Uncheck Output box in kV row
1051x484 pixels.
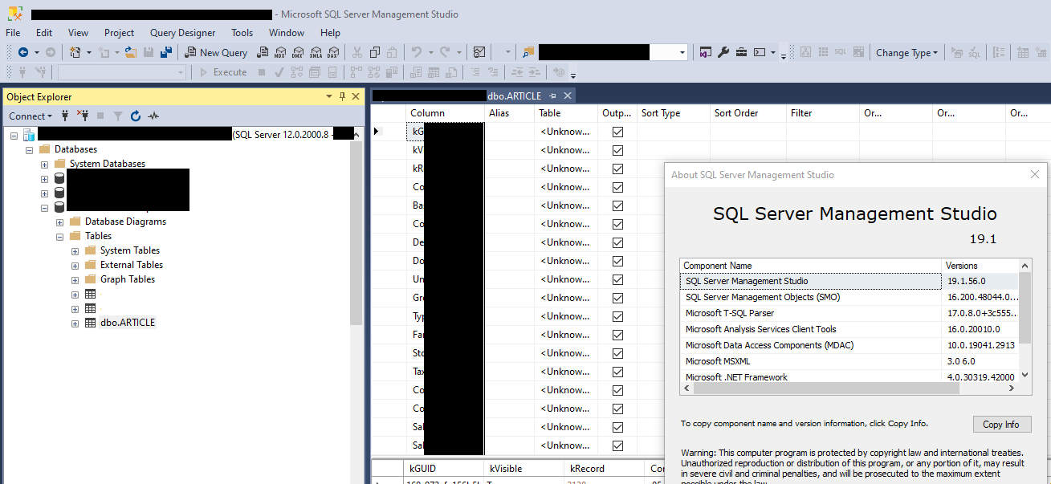pos(617,150)
